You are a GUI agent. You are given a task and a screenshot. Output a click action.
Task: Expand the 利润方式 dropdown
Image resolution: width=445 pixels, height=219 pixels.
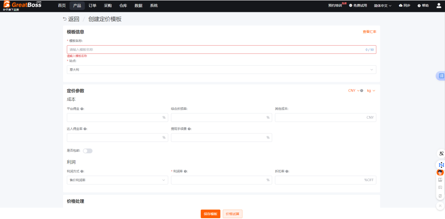tap(117, 180)
